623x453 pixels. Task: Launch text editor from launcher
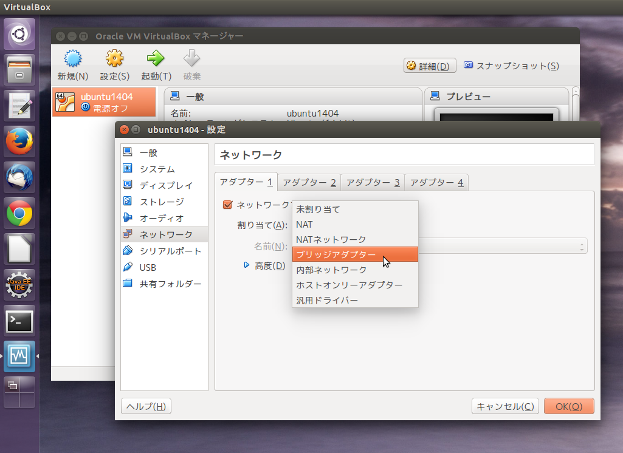point(19,106)
